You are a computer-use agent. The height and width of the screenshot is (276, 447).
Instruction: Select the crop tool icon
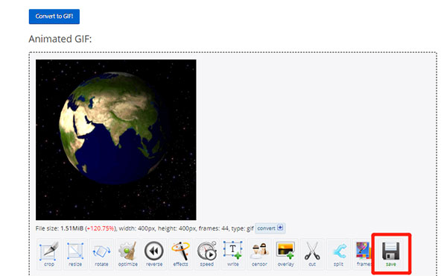coord(49,254)
